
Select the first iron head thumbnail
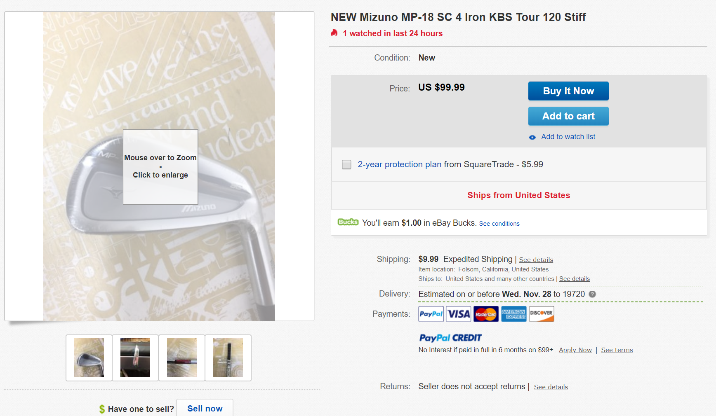[89, 358]
